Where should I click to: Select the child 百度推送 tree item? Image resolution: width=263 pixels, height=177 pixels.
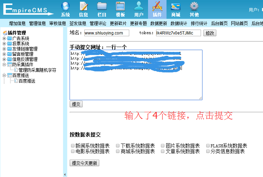27,81
